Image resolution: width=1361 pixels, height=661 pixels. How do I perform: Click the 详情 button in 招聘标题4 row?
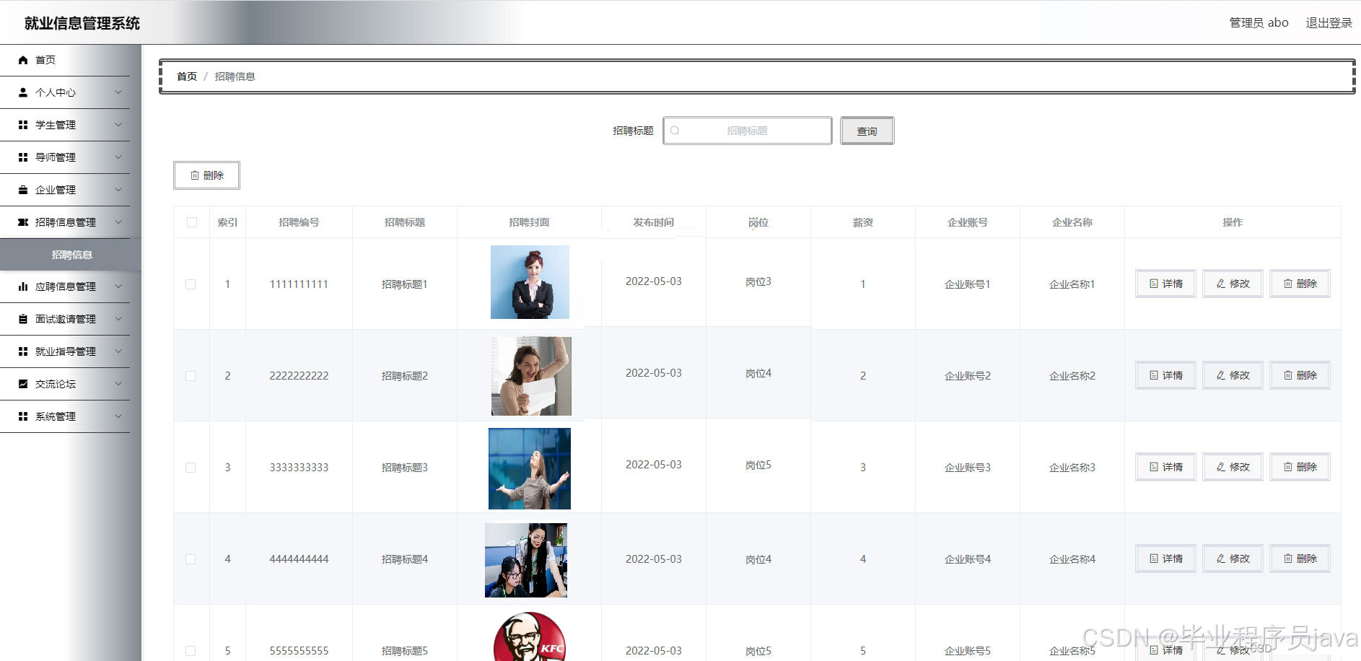click(x=1165, y=559)
